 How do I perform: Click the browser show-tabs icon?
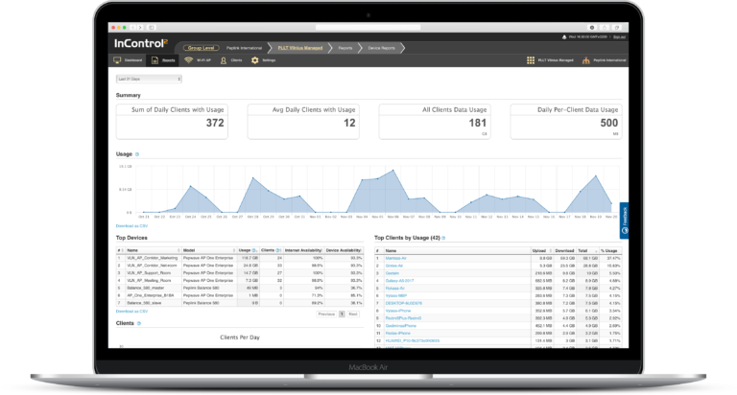coord(617,28)
